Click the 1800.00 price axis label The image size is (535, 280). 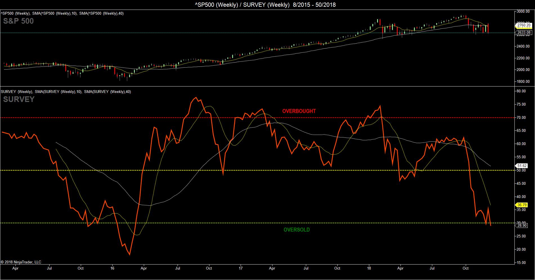point(523,81)
